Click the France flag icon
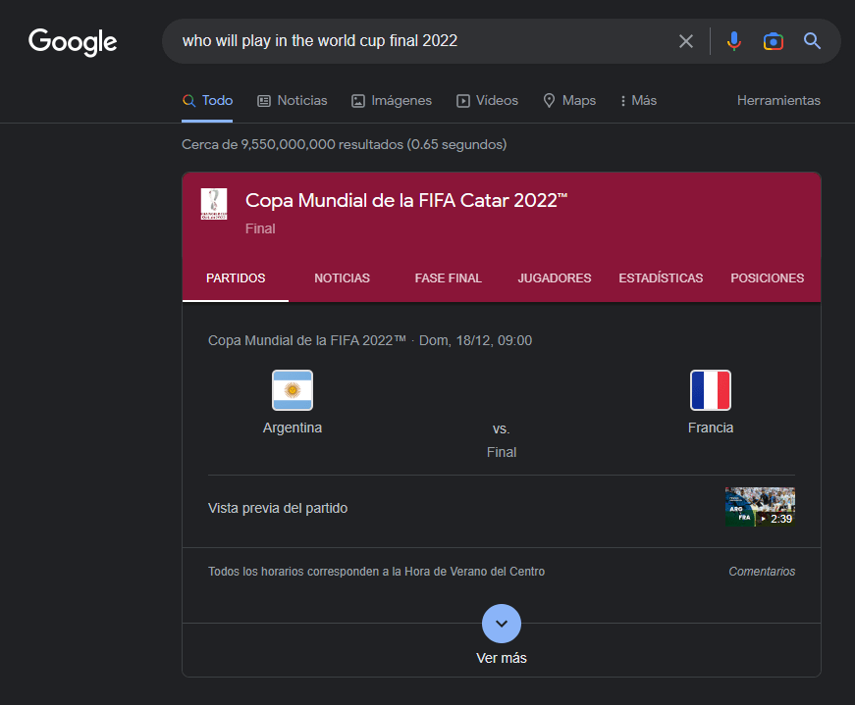Screen dimensions: 855x705 [x=711, y=390]
